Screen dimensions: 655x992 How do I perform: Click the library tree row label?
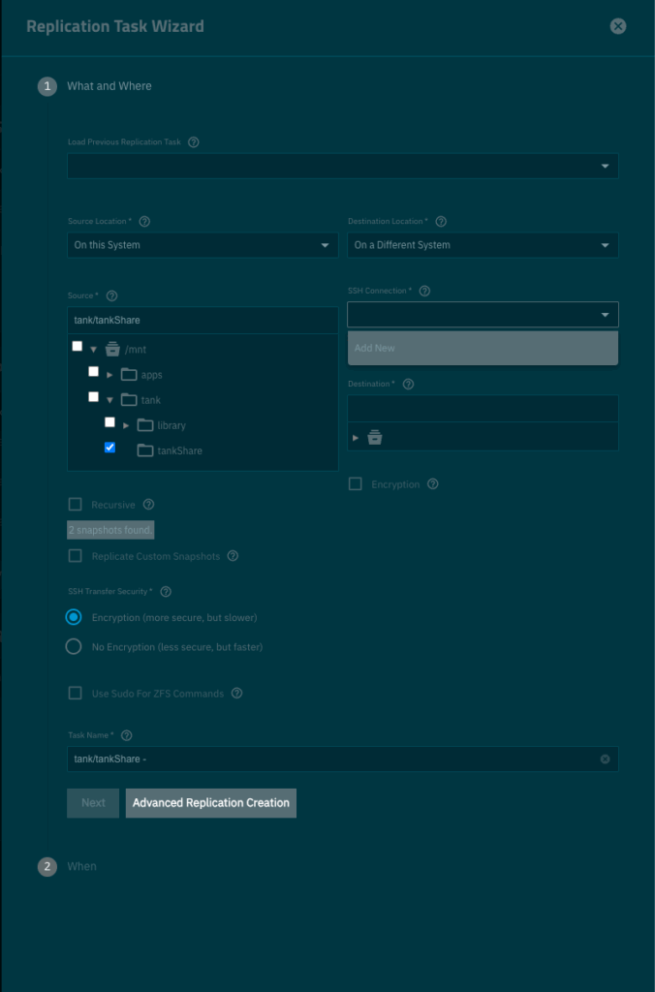tap(172, 426)
